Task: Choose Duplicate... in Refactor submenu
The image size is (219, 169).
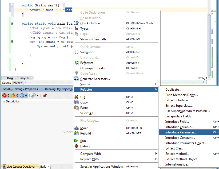Action: click(x=189, y=90)
